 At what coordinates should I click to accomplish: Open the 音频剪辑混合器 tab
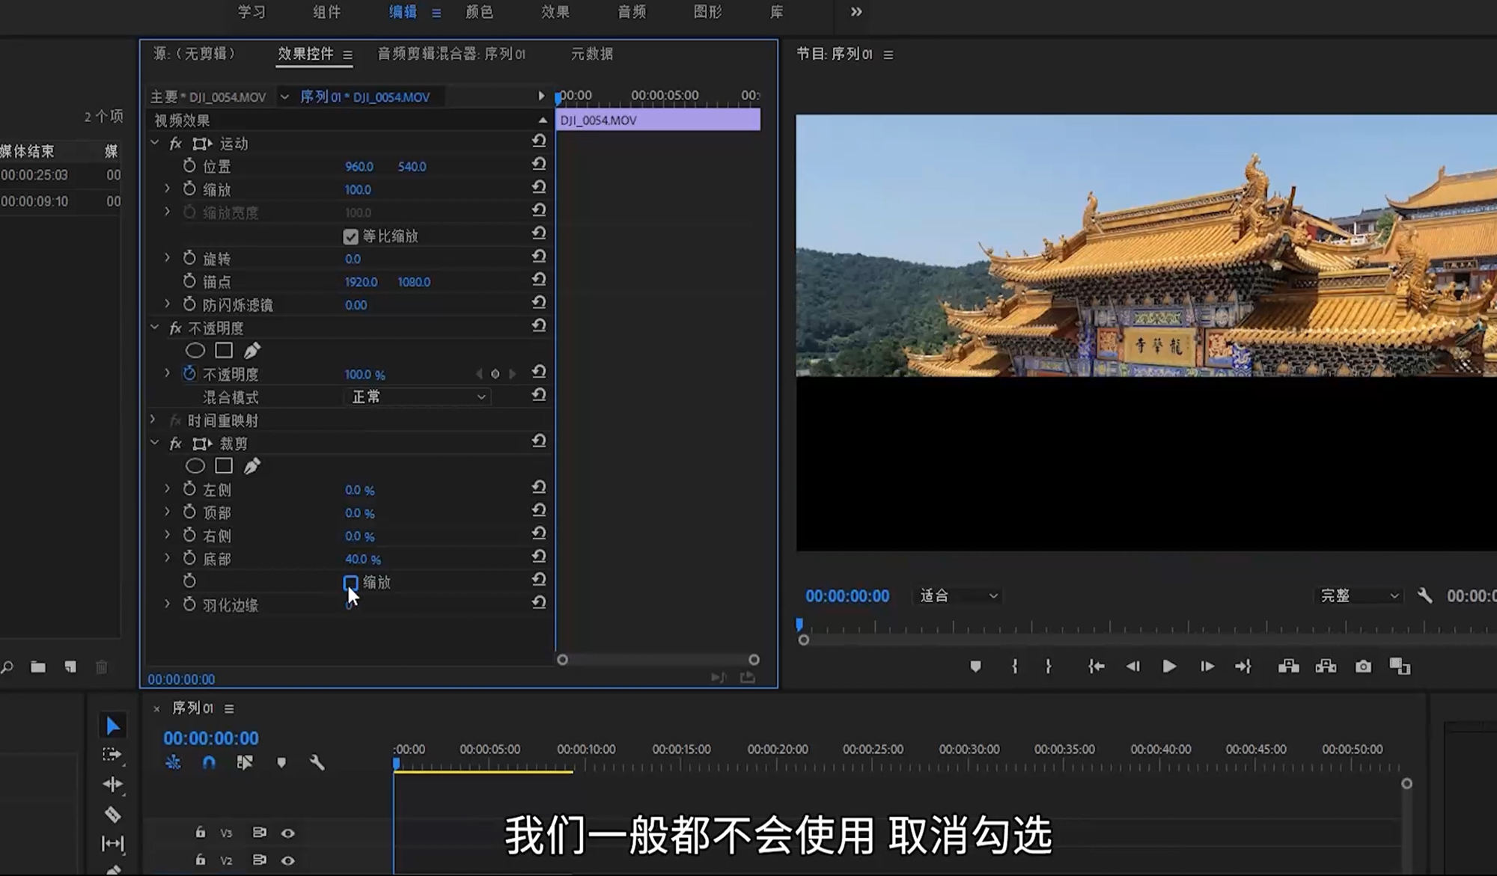pos(451,54)
